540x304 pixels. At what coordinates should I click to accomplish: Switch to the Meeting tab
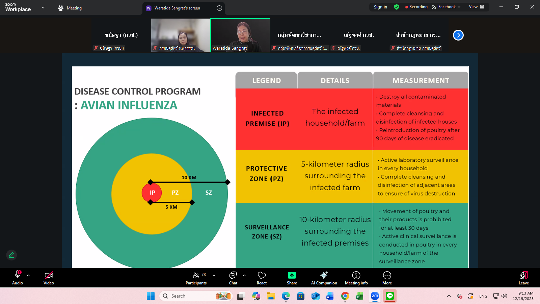(x=70, y=8)
